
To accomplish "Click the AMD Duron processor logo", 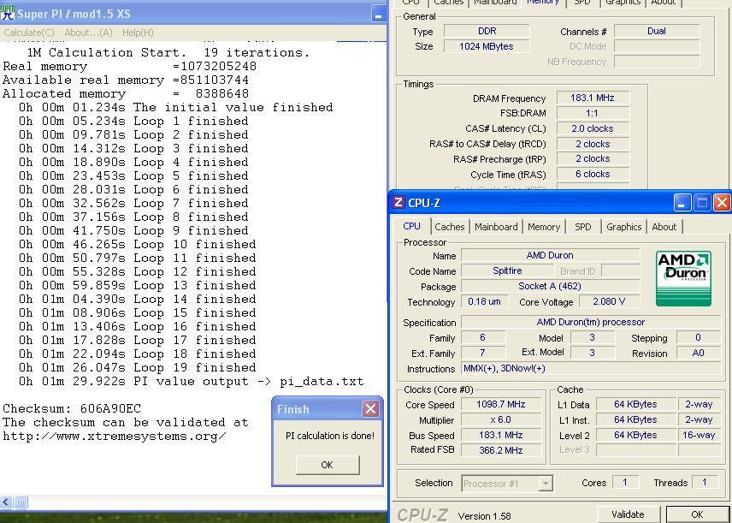I will 683,278.
